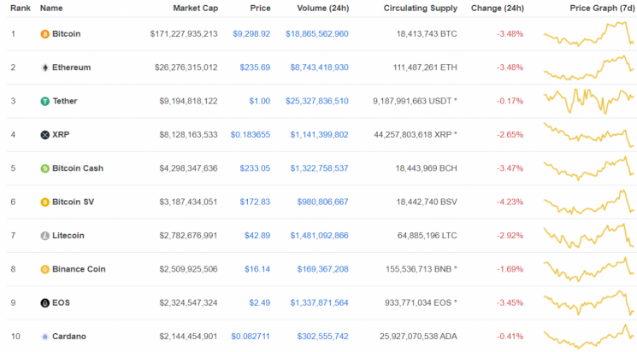
Task: Click Litecoin price $42.89
Action: coord(257,236)
